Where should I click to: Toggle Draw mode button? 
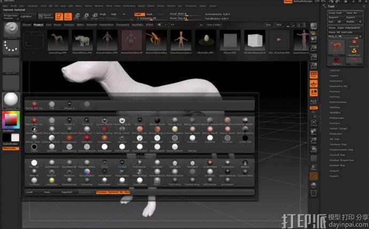(68, 17)
